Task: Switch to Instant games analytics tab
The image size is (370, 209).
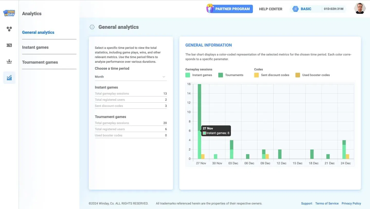Action: [x=35, y=47]
